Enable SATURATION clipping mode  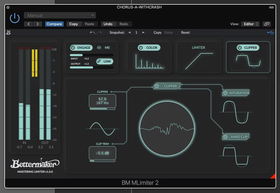click(x=236, y=93)
